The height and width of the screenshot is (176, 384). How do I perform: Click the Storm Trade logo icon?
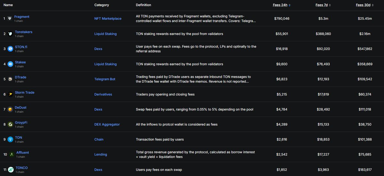[x=10, y=94]
